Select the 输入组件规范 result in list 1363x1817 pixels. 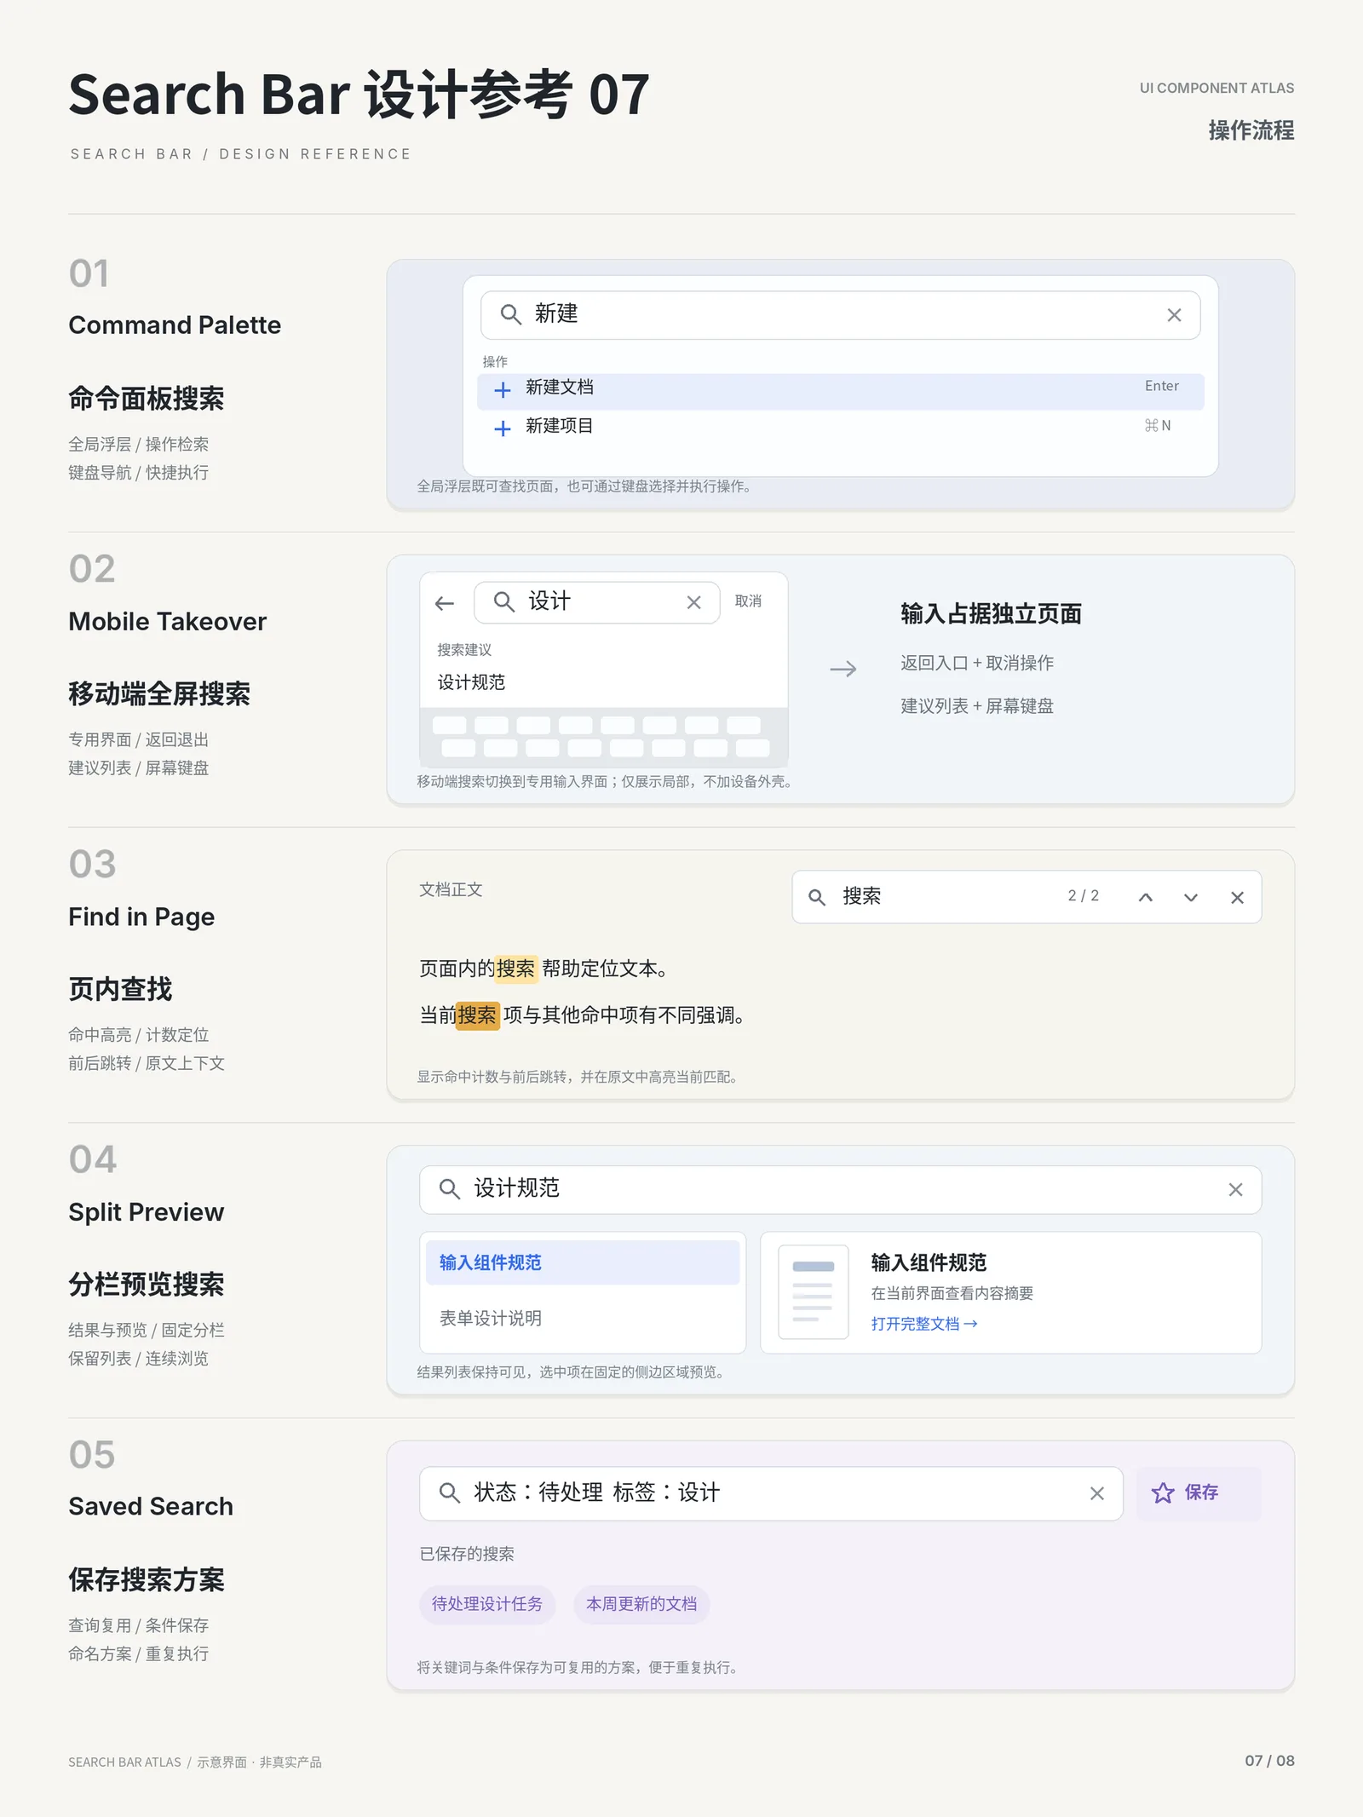point(583,1262)
